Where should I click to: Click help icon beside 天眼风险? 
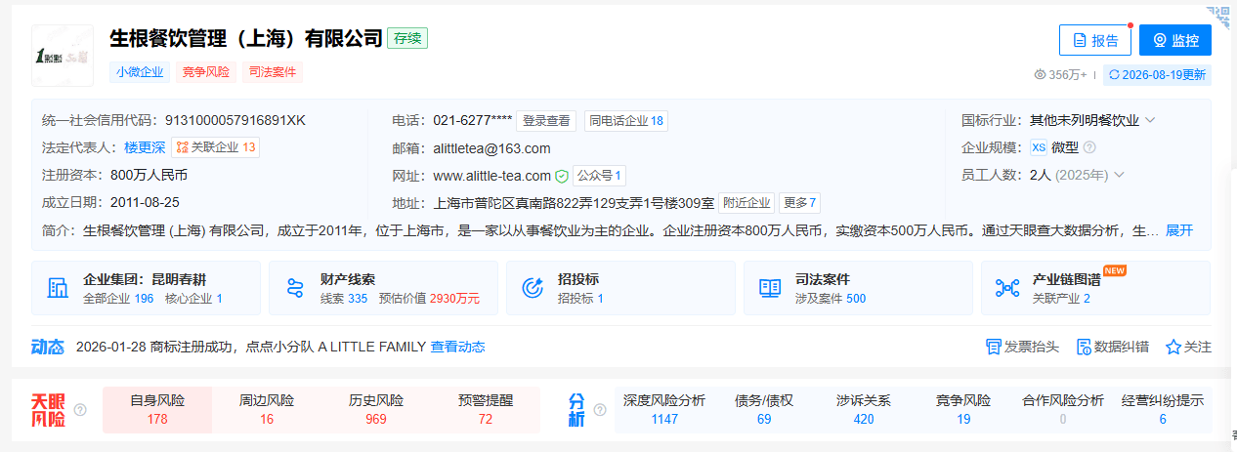[x=80, y=410]
